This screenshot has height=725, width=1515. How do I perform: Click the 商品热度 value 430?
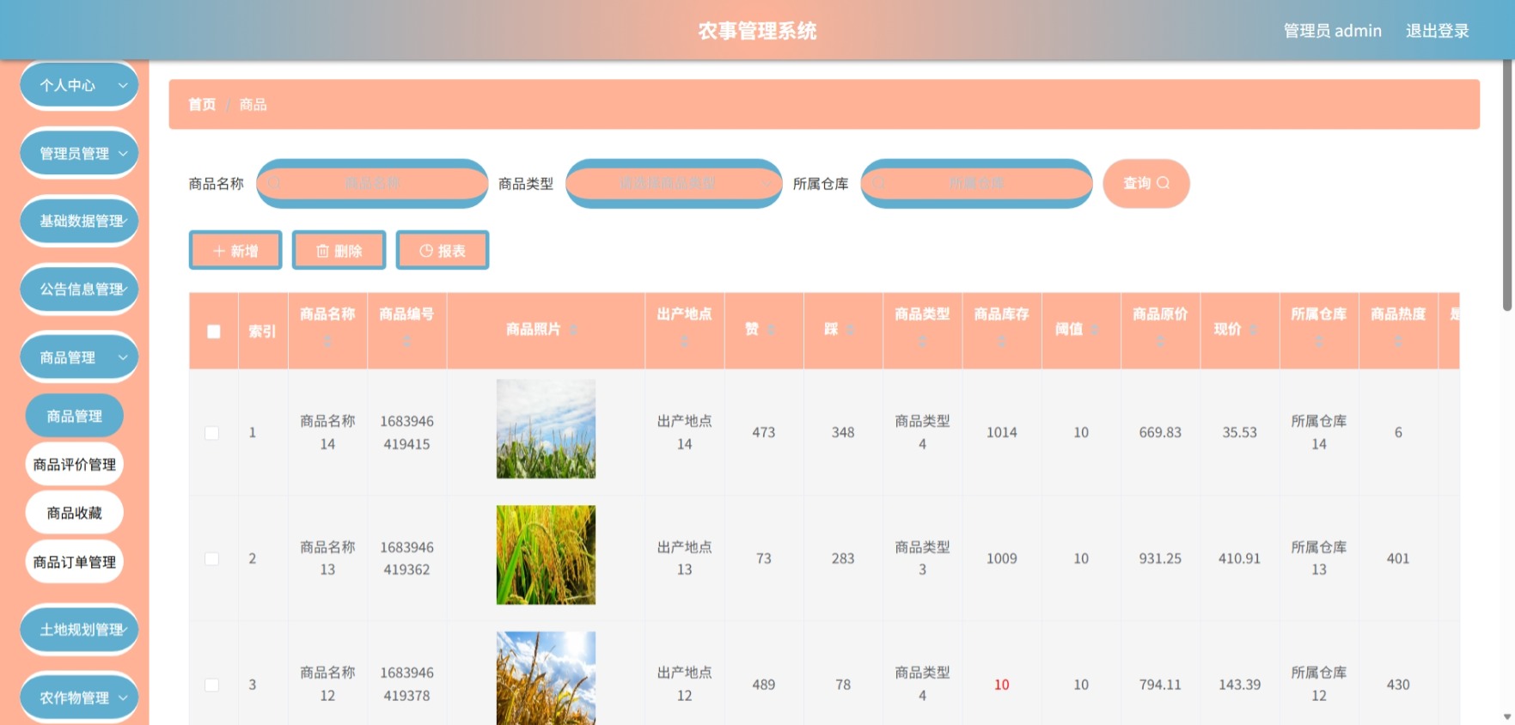tap(1398, 685)
